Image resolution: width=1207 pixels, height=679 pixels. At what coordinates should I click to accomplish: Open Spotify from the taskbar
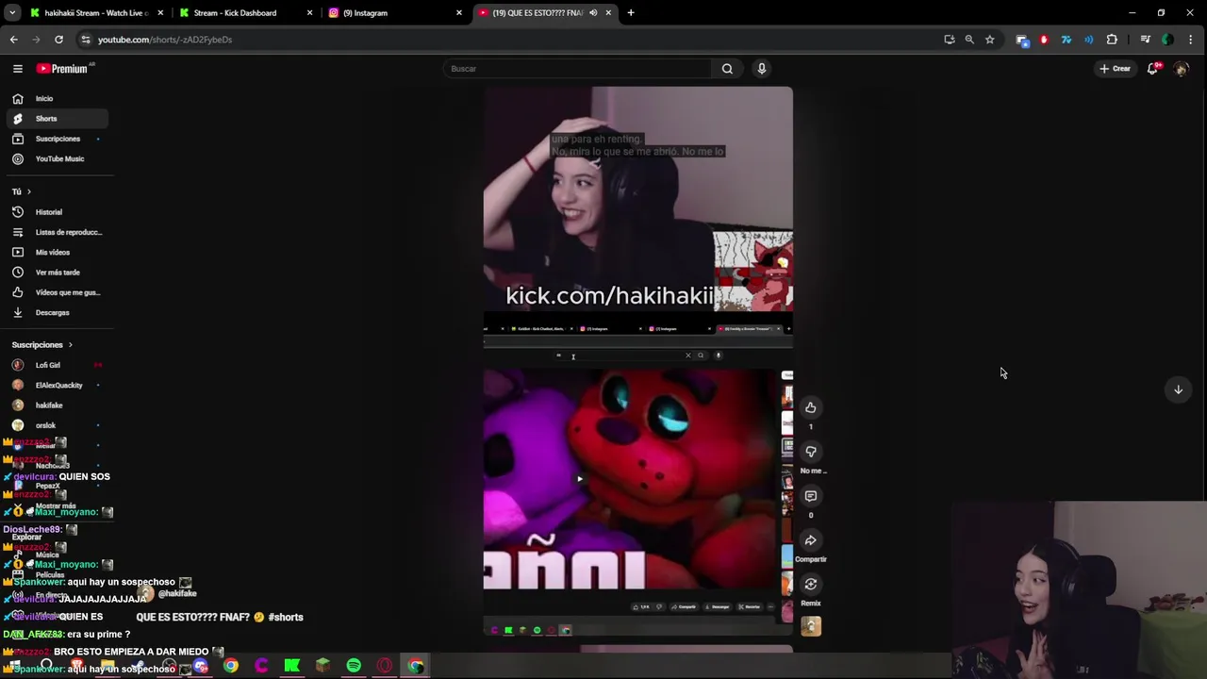point(354,666)
